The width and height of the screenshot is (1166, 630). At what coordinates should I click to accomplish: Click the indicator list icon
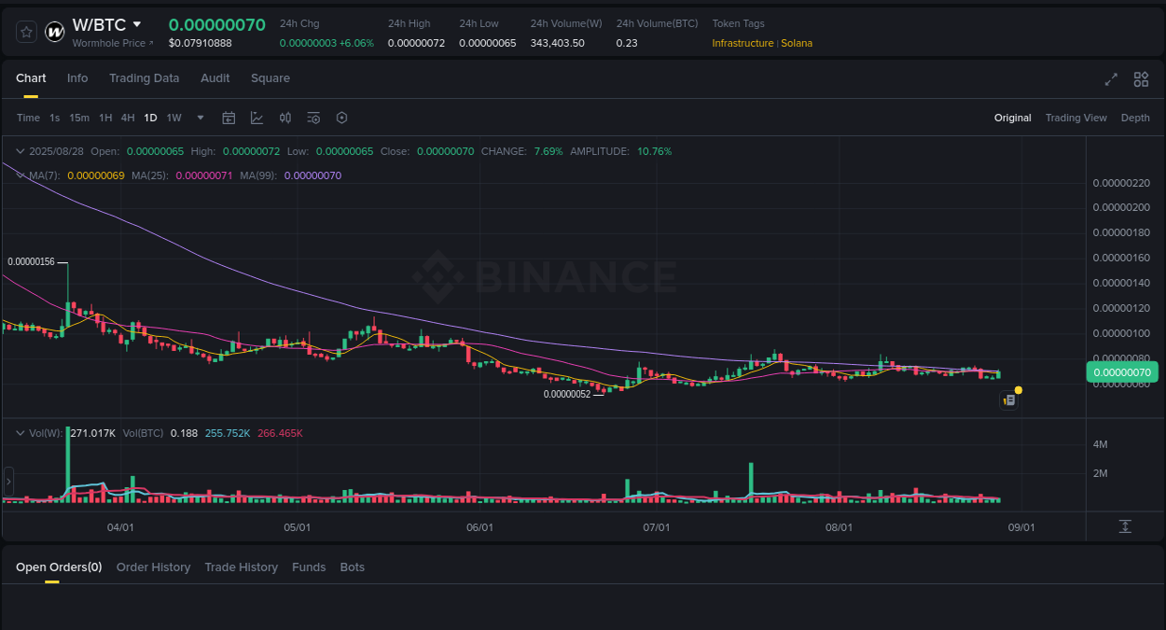[x=313, y=118]
